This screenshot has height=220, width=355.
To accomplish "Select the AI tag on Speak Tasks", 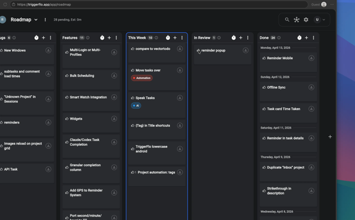I will 136,106.
